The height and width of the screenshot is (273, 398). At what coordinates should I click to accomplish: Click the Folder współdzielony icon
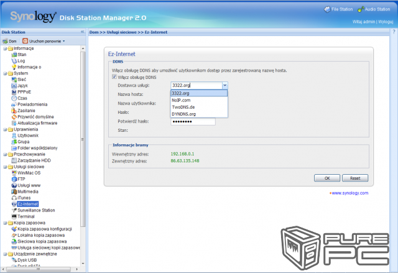pyautogui.click(x=14, y=148)
